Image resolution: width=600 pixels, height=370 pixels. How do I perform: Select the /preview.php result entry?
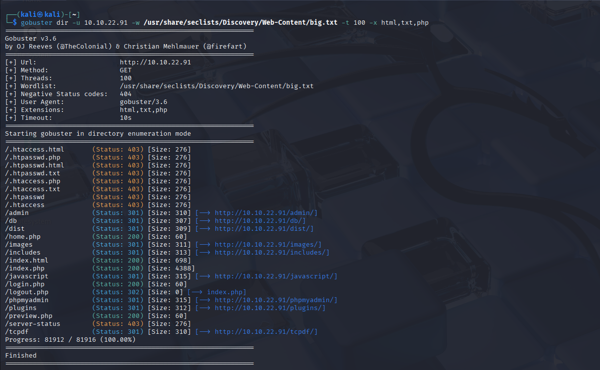(26, 316)
